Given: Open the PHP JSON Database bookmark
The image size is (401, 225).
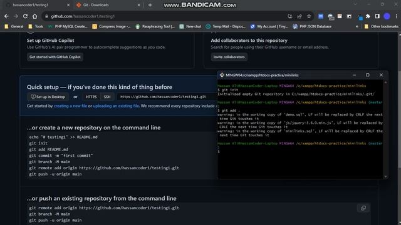Looking at the screenshot, I should point(312,26).
